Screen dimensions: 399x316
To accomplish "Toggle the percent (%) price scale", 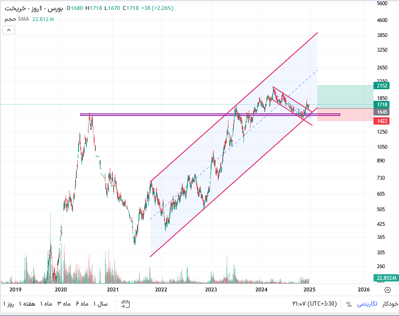I will tap(349, 304).
